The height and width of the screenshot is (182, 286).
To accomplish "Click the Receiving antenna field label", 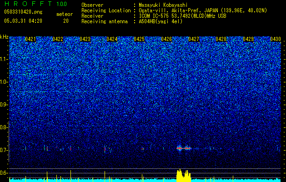I will (x=105, y=21).
